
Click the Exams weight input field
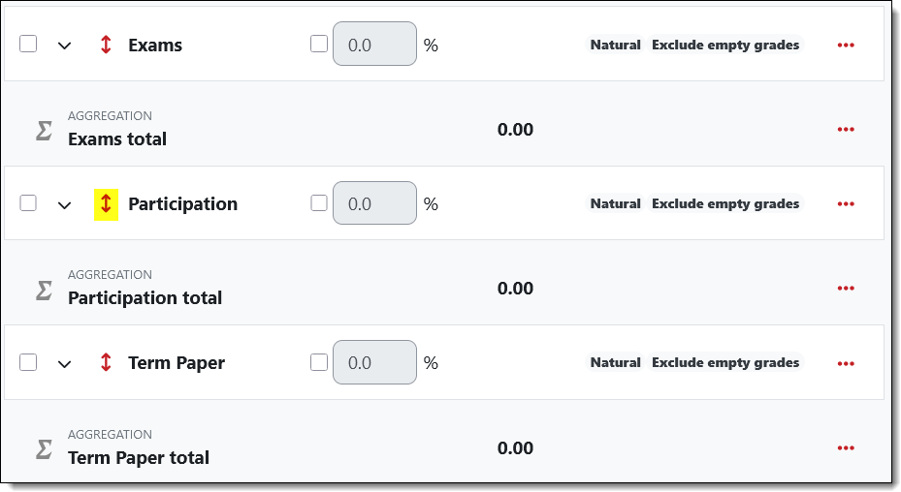[x=374, y=45]
